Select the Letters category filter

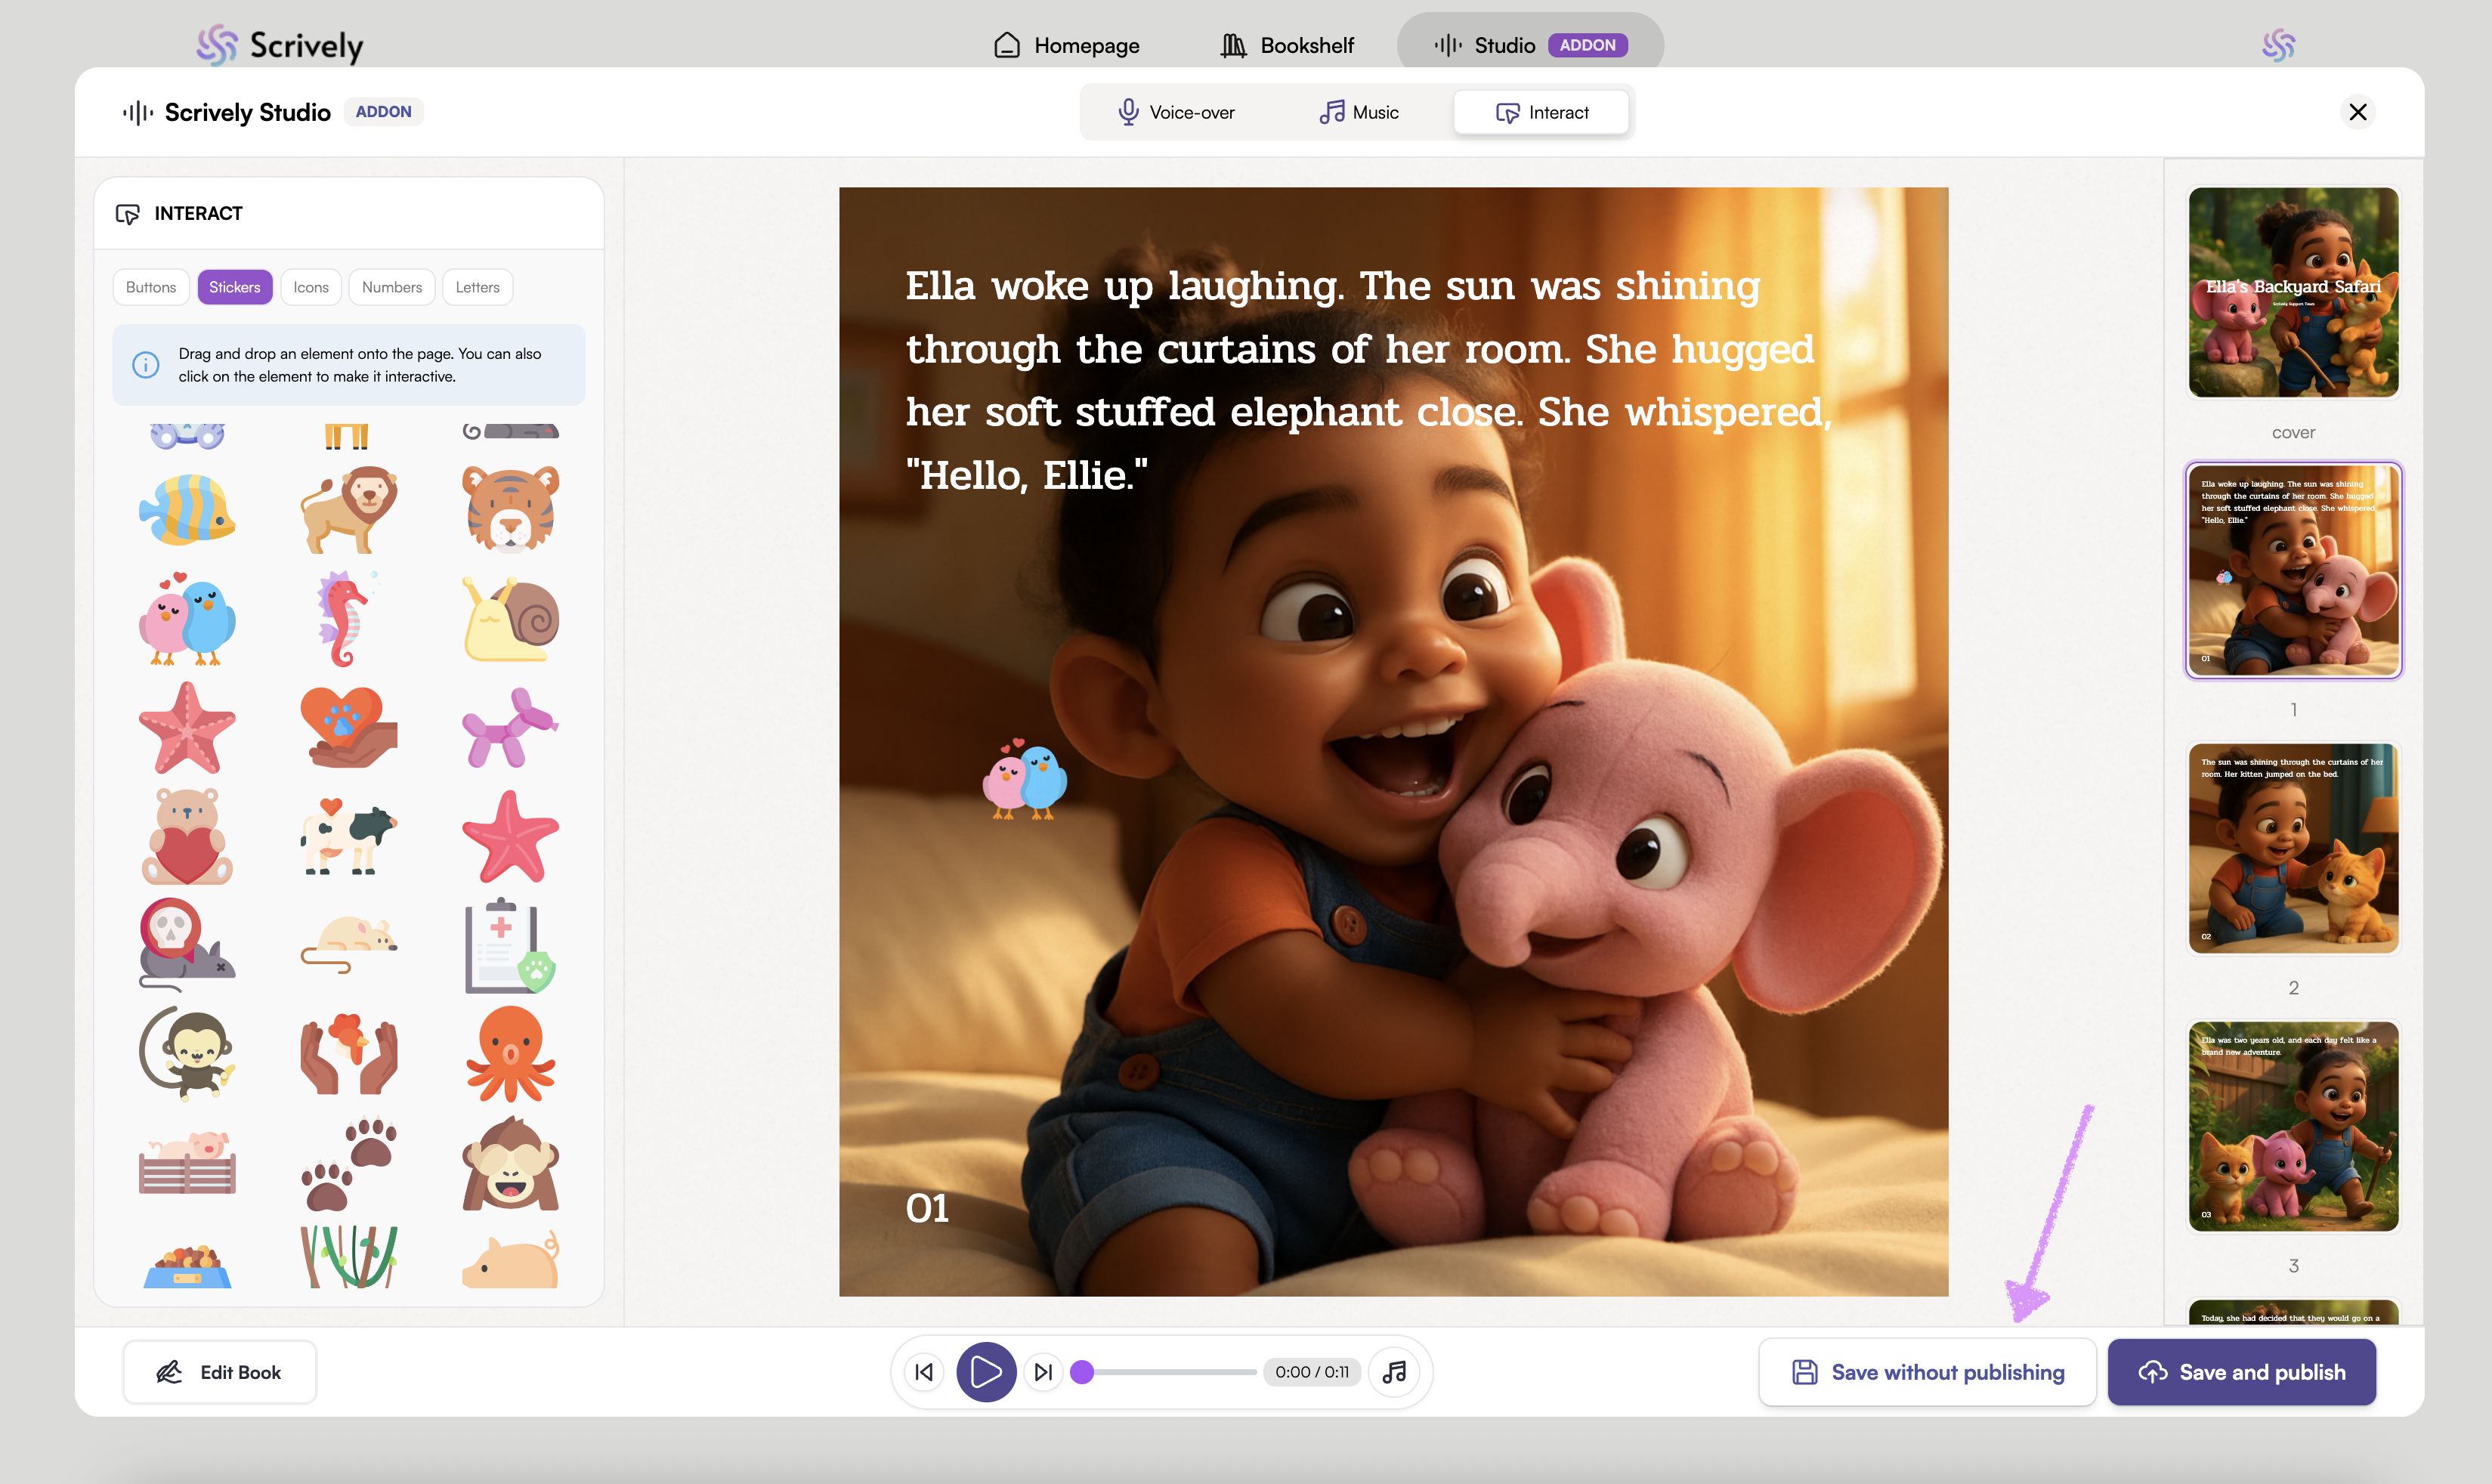click(x=477, y=287)
